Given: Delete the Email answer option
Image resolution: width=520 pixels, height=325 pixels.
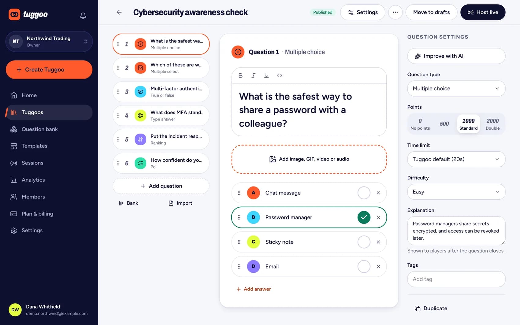Looking at the screenshot, I should (x=378, y=267).
